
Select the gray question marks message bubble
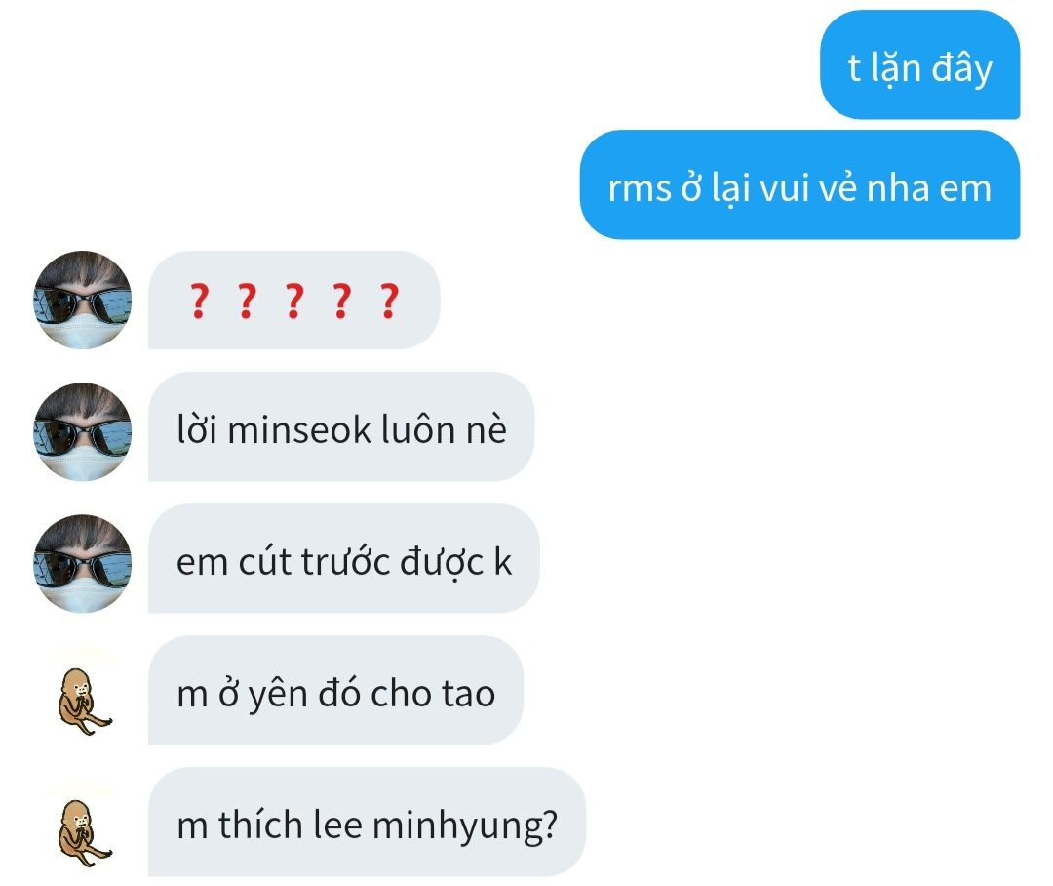[294, 300]
